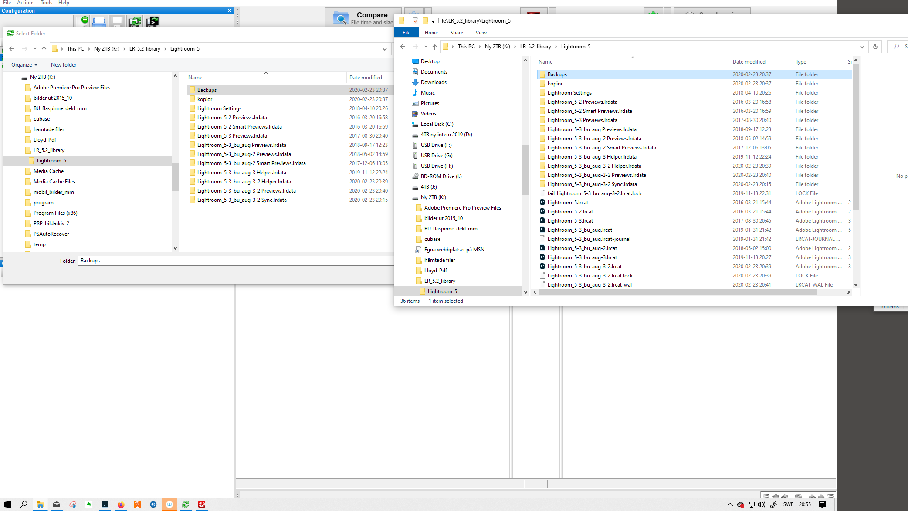The height and width of the screenshot is (511, 908).
Task: Open the Actions menu
Action: tap(26, 3)
